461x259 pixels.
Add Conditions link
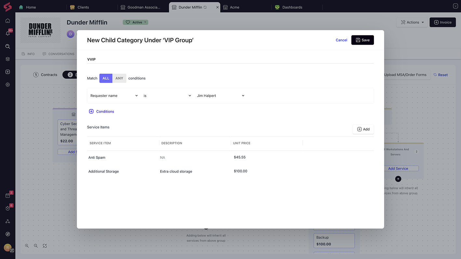pyautogui.click(x=105, y=111)
